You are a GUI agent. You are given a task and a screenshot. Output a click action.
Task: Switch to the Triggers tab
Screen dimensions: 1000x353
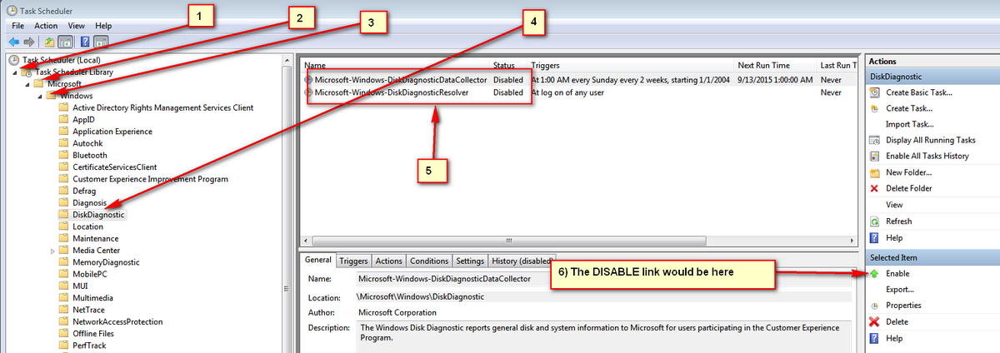tap(353, 261)
